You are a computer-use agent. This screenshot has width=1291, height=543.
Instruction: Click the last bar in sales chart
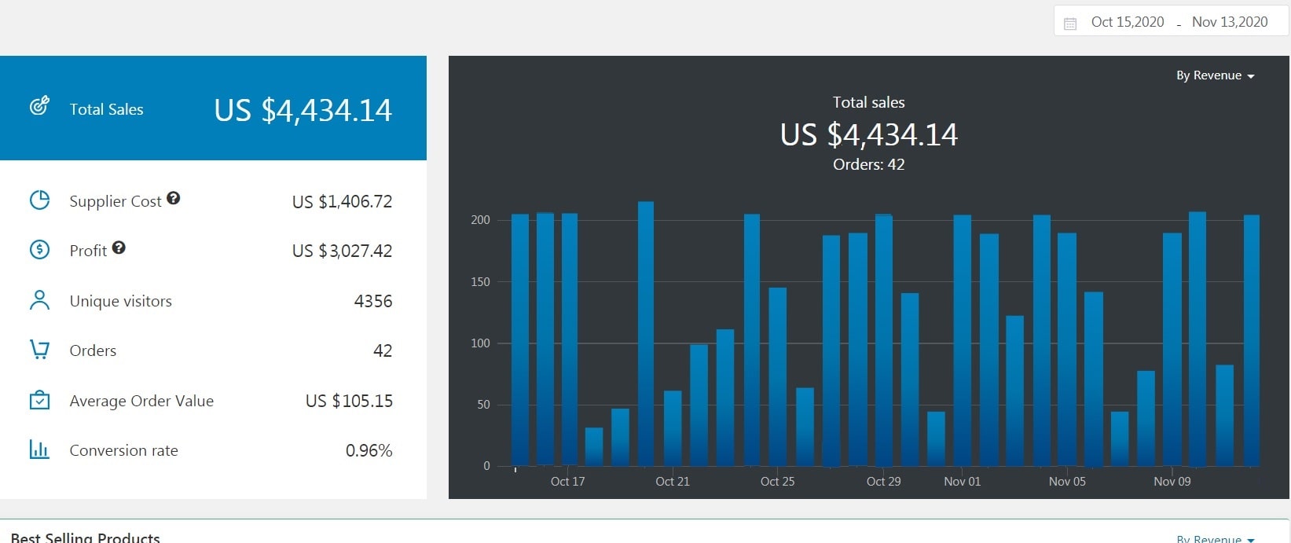pyautogui.click(x=1252, y=340)
